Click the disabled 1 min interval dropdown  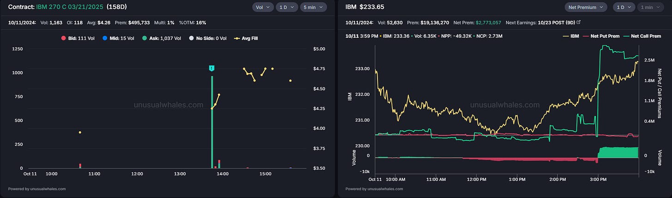coord(650,7)
